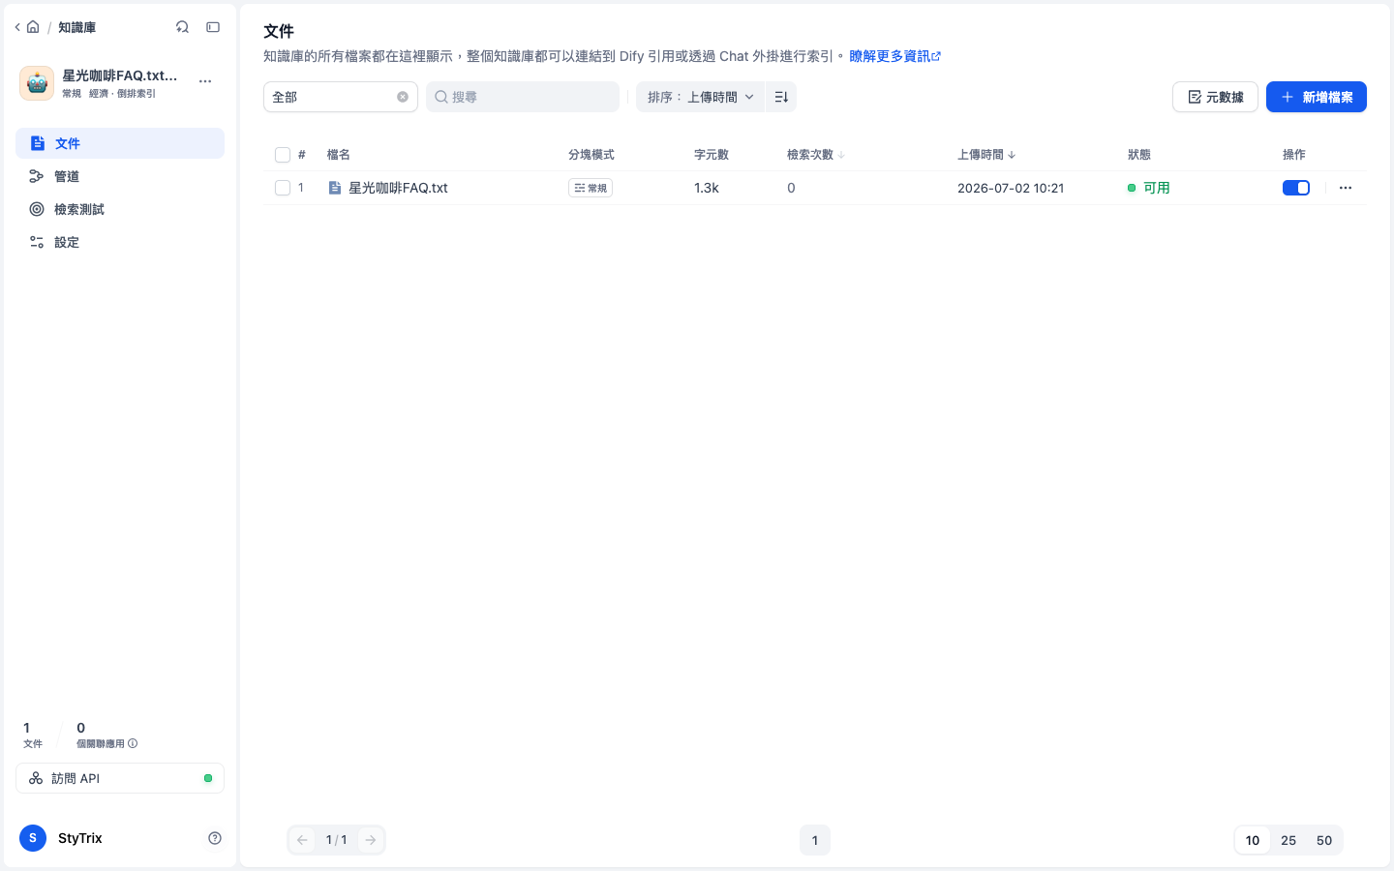Clear the 全部 filter with X icon

coord(403,97)
